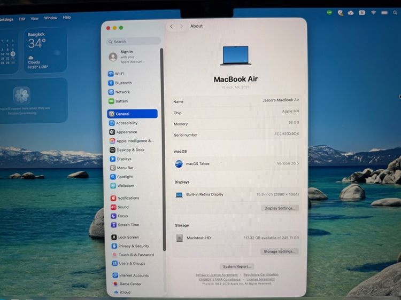Click Sign in with your Apple Account

coord(126,57)
